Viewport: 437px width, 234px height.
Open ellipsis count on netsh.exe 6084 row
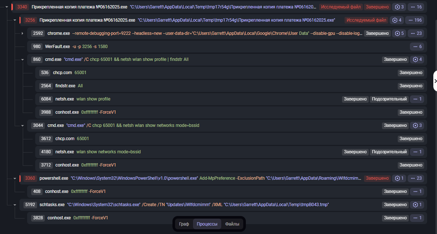(418, 99)
